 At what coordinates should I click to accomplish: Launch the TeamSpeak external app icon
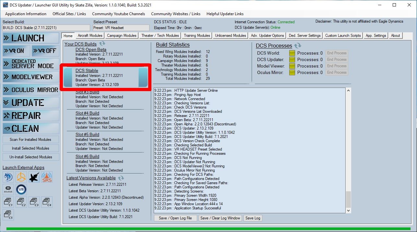click(8, 177)
